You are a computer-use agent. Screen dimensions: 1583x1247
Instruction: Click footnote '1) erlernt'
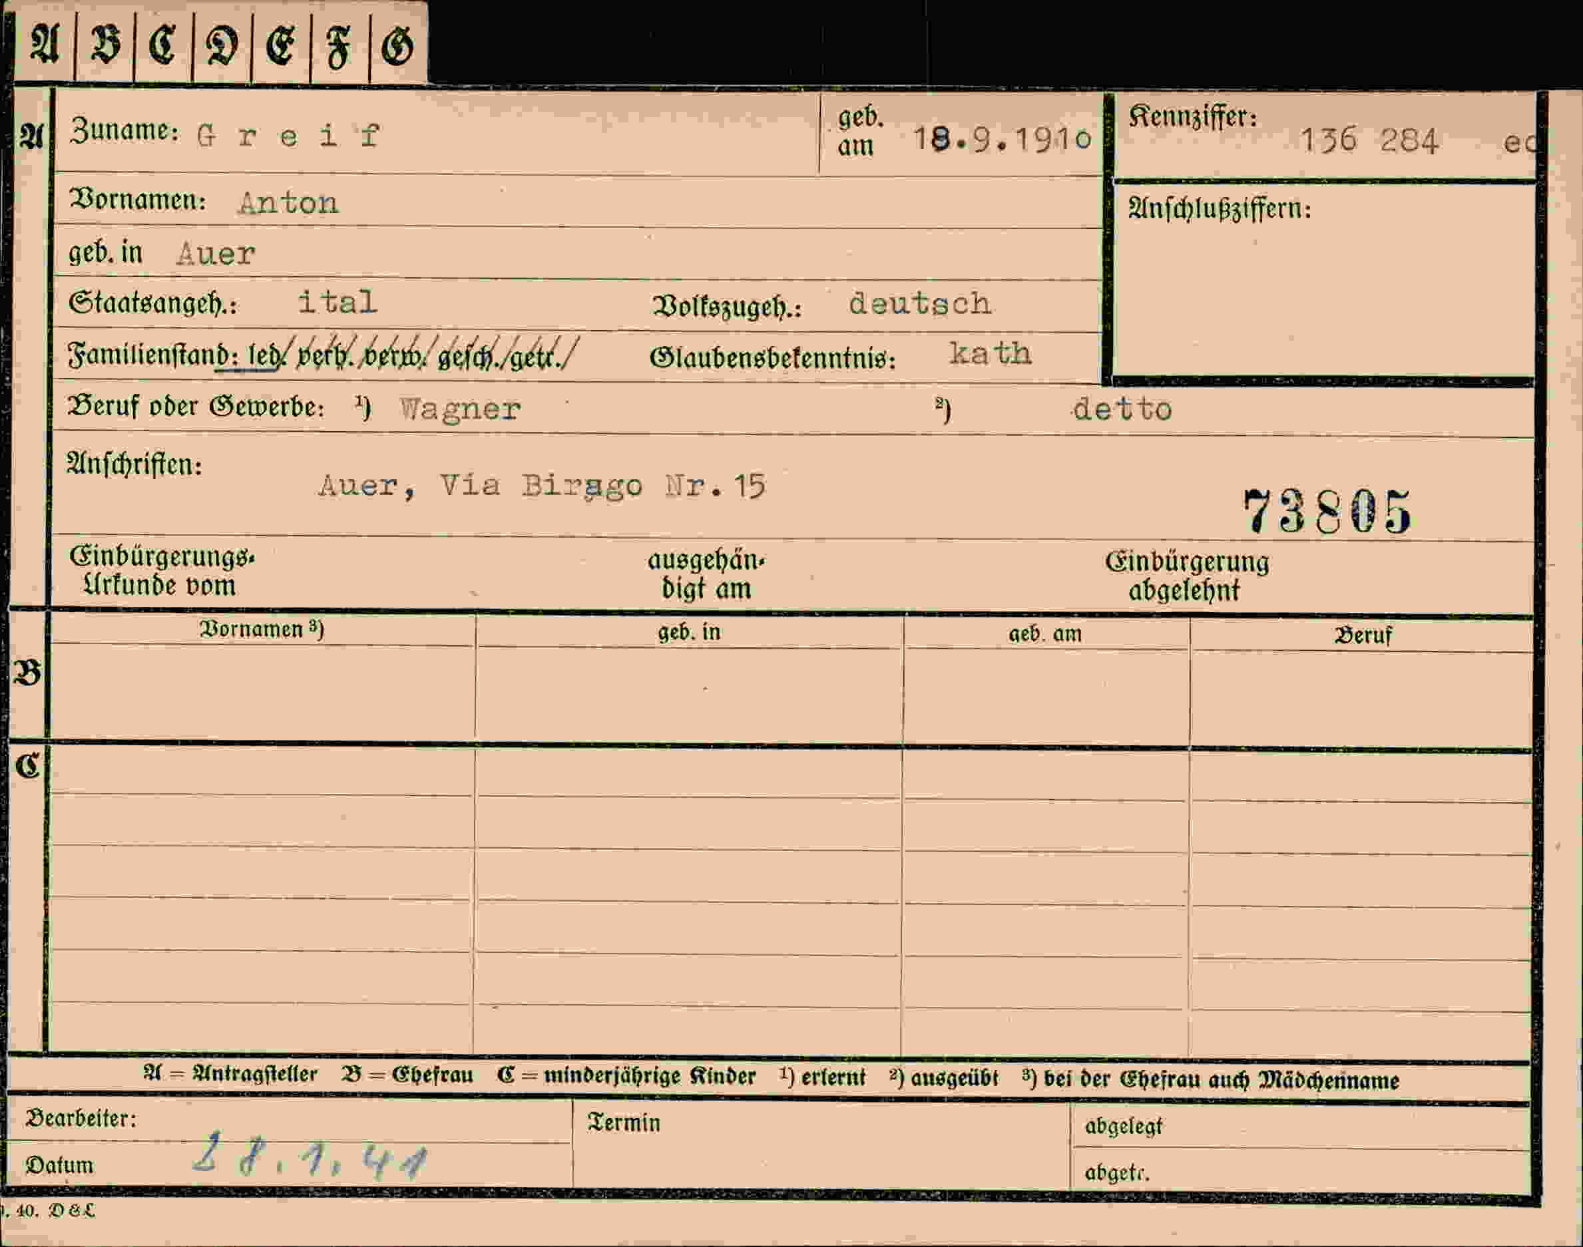[x=822, y=1077]
